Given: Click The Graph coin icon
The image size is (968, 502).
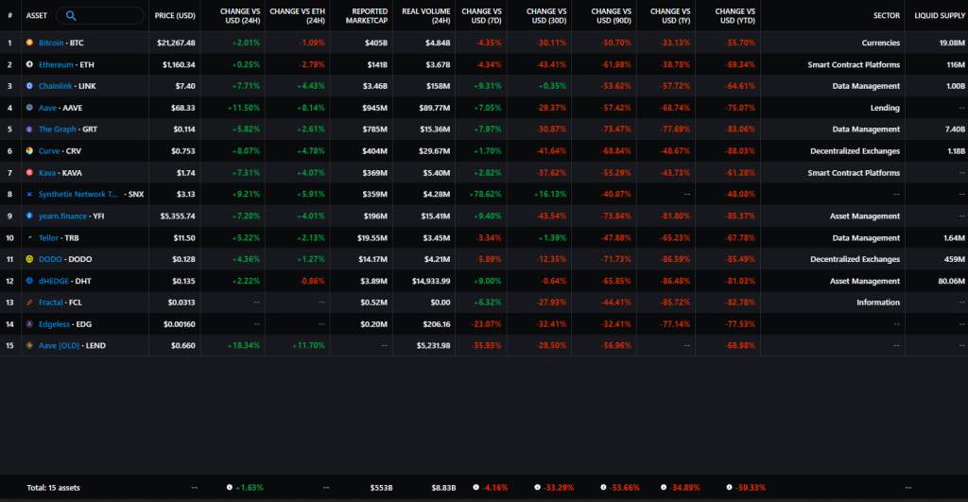Looking at the screenshot, I should click(29, 130).
